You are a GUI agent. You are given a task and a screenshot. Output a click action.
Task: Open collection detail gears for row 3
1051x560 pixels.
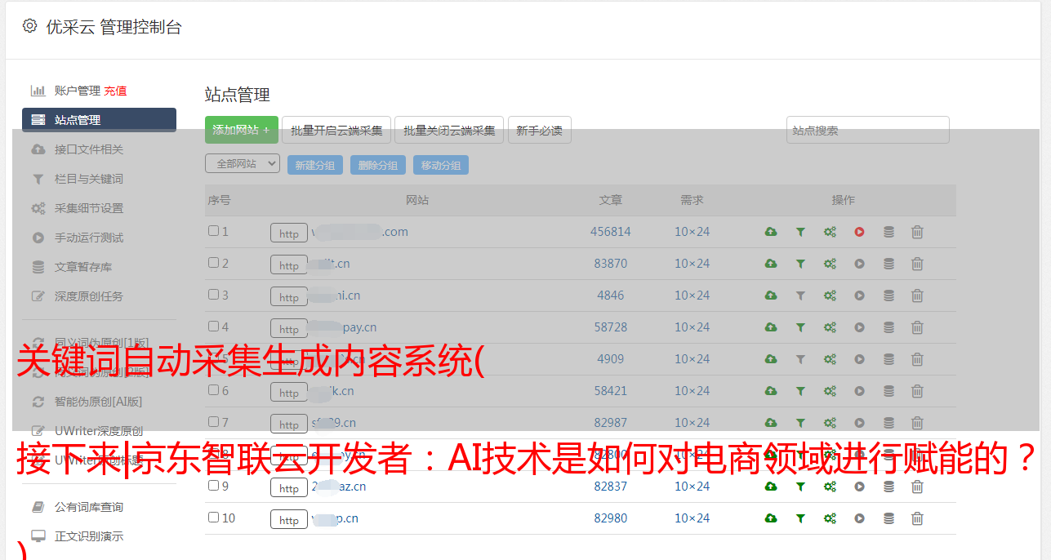(830, 296)
